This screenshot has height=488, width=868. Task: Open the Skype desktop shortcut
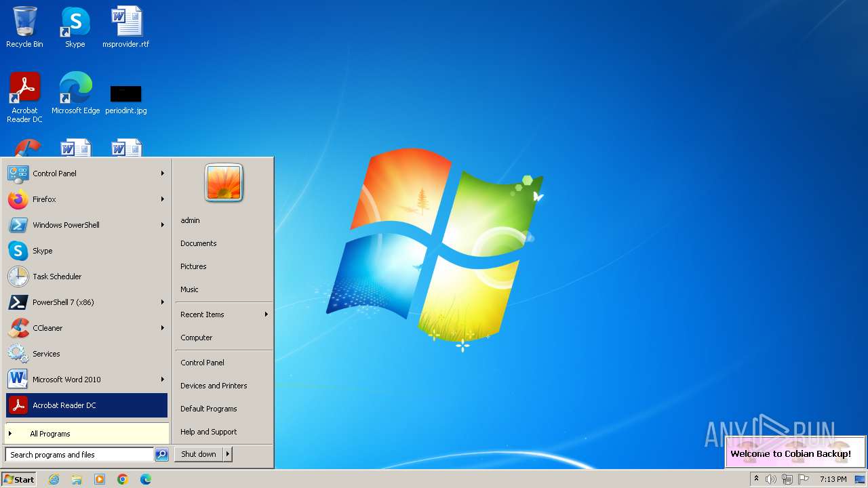tap(75, 27)
